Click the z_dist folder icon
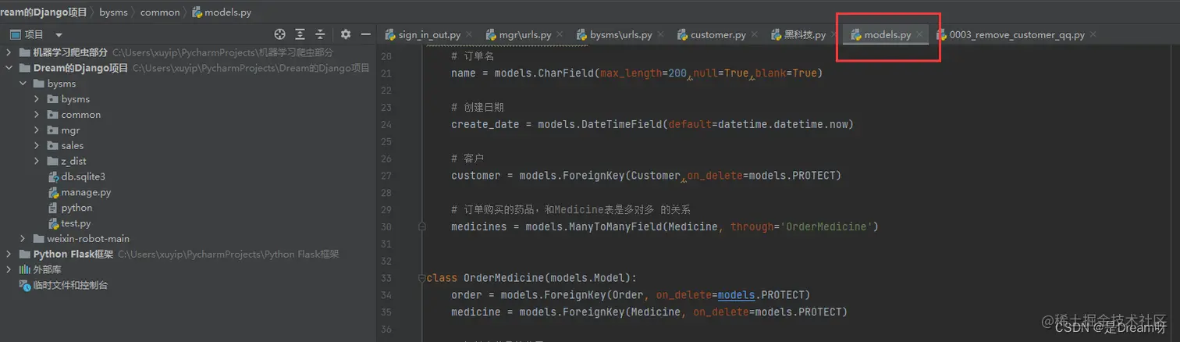Viewport: 1180px width, 342px height. click(53, 162)
